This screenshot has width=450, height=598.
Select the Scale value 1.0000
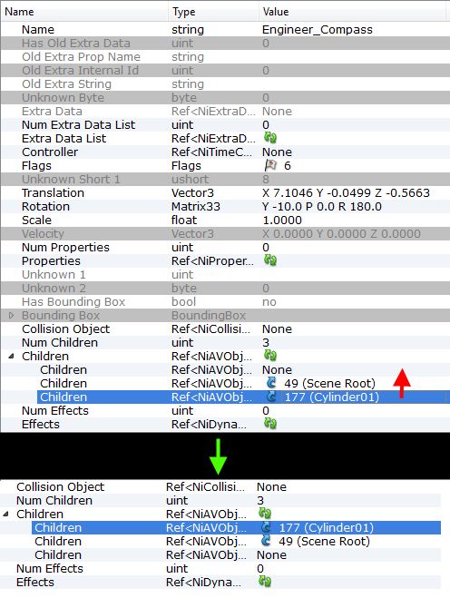pyautogui.click(x=282, y=221)
